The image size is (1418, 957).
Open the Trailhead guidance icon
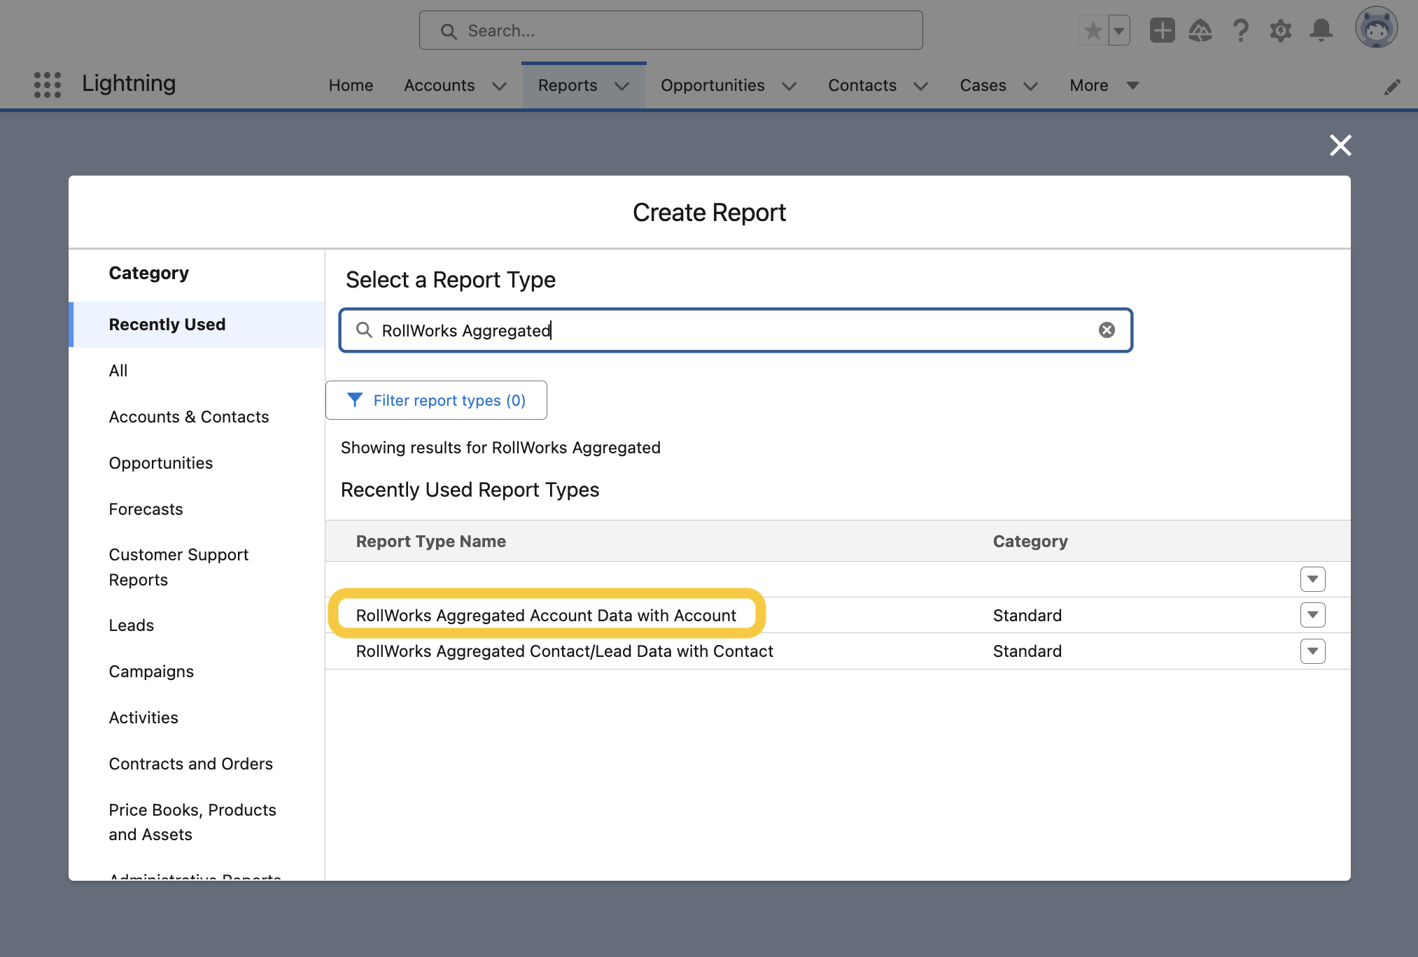(x=1200, y=31)
